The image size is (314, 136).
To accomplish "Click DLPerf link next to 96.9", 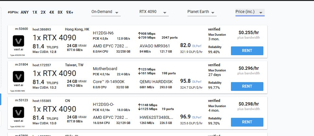I will click(197, 117).
